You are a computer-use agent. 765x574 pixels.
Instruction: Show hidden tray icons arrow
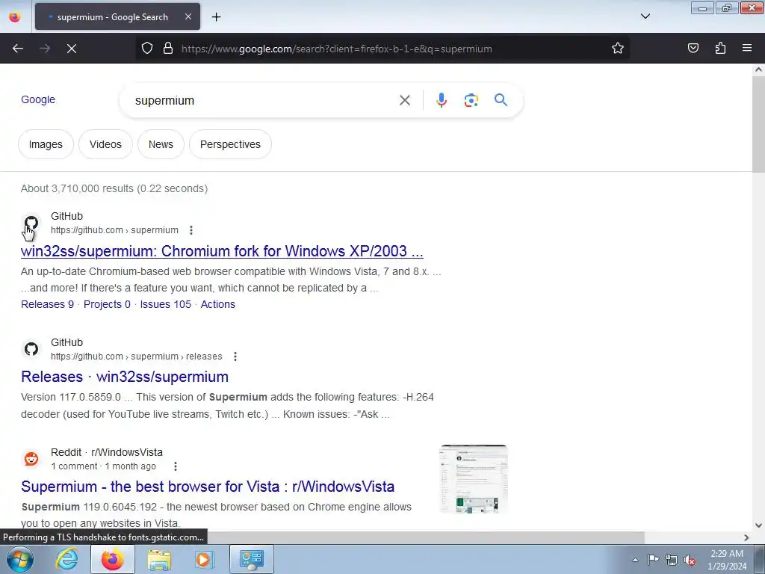(x=635, y=560)
